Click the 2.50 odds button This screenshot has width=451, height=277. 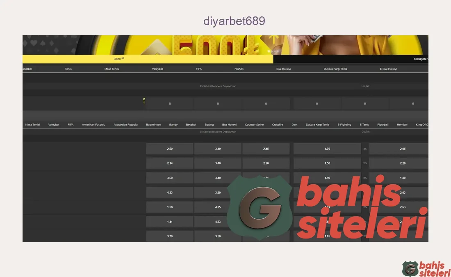click(x=169, y=149)
